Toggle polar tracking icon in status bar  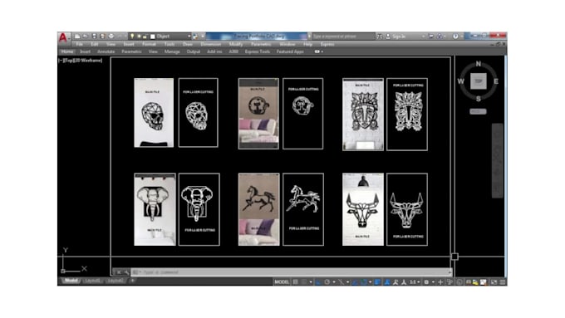pos(327,282)
